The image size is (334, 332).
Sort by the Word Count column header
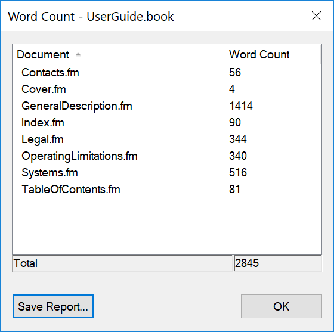point(273,54)
